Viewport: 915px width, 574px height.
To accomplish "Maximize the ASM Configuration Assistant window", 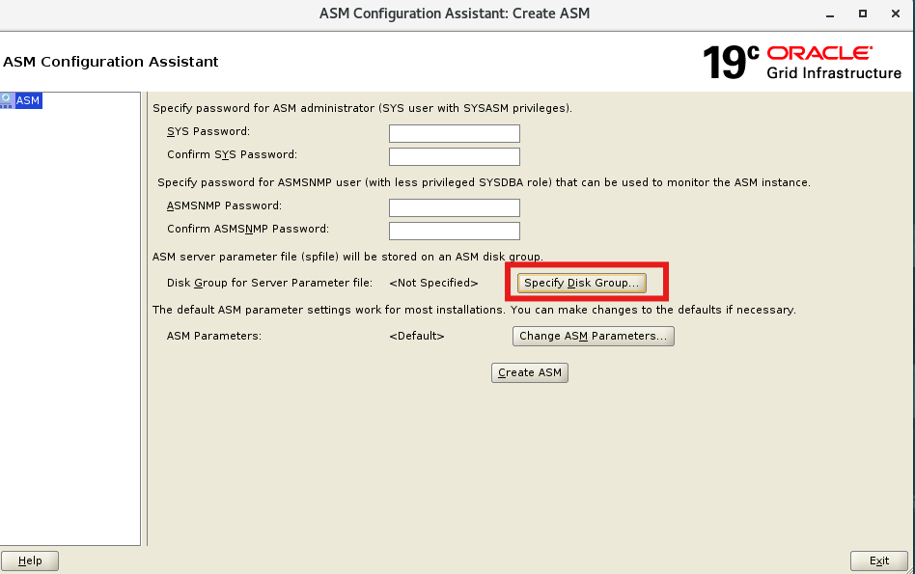I will pos(863,14).
